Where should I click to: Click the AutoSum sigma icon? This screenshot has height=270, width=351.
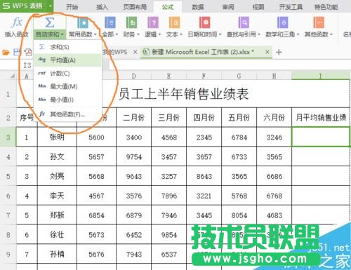pyautogui.click(x=50, y=22)
